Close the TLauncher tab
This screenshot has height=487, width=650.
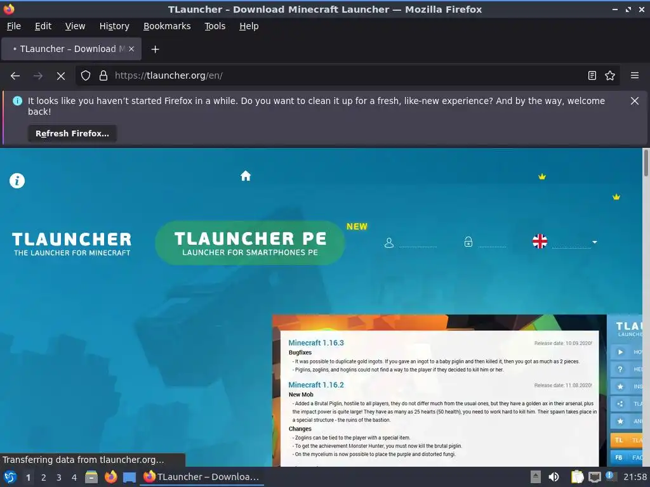[x=131, y=49]
